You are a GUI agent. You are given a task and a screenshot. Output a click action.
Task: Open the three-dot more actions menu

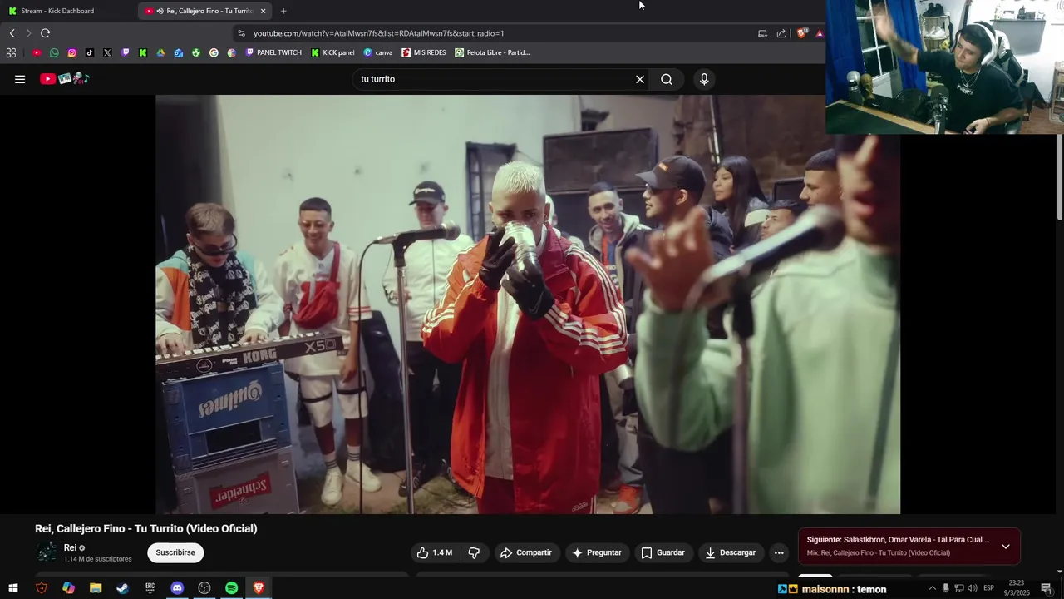click(x=779, y=552)
